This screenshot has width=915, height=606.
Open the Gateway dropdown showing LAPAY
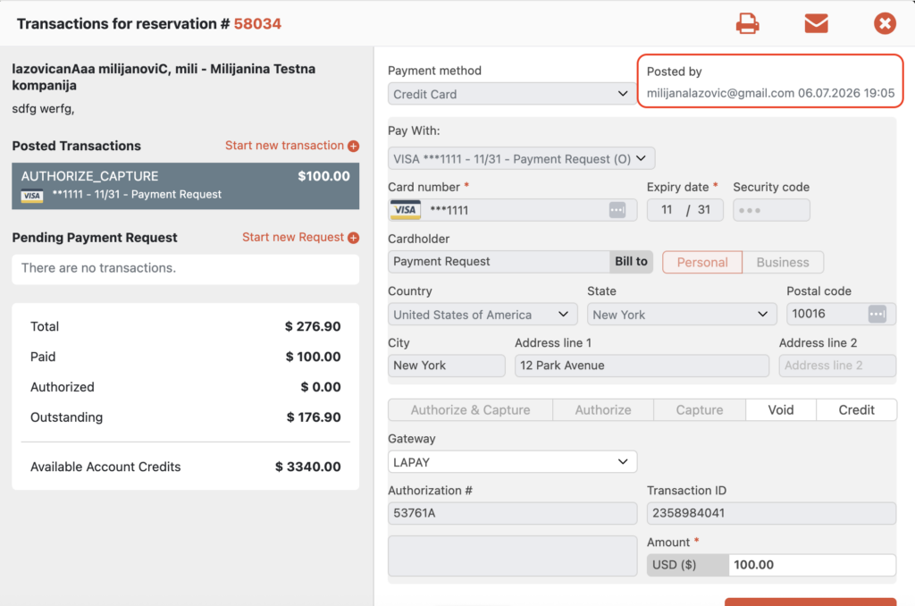point(512,462)
